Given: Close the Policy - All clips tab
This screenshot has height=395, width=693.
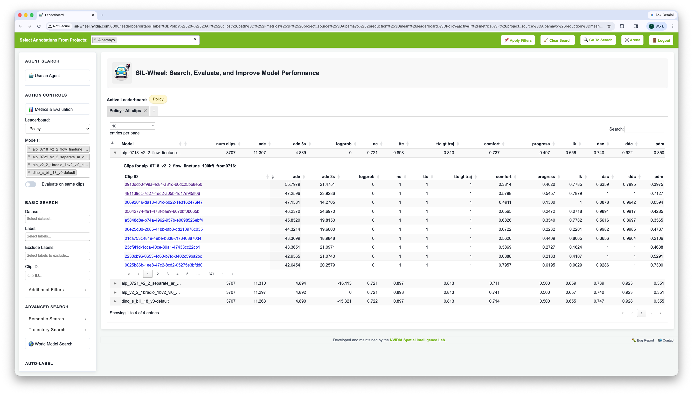Looking at the screenshot, I should click(145, 111).
